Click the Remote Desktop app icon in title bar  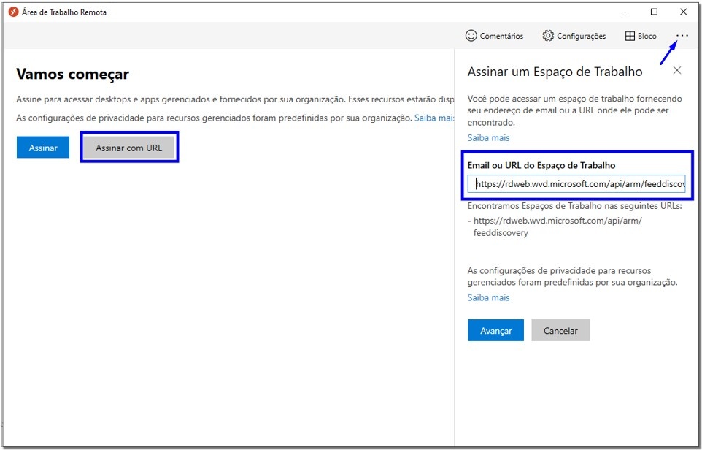pyautogui.click(x=13, y=12)
